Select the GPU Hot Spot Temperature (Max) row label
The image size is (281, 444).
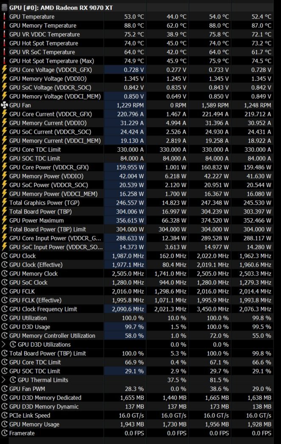[x=52, y=61]
